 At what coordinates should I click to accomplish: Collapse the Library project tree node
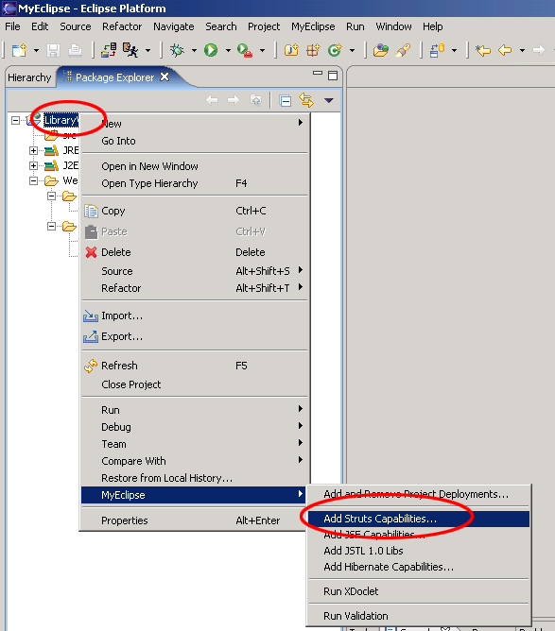[x=15, y=120]
